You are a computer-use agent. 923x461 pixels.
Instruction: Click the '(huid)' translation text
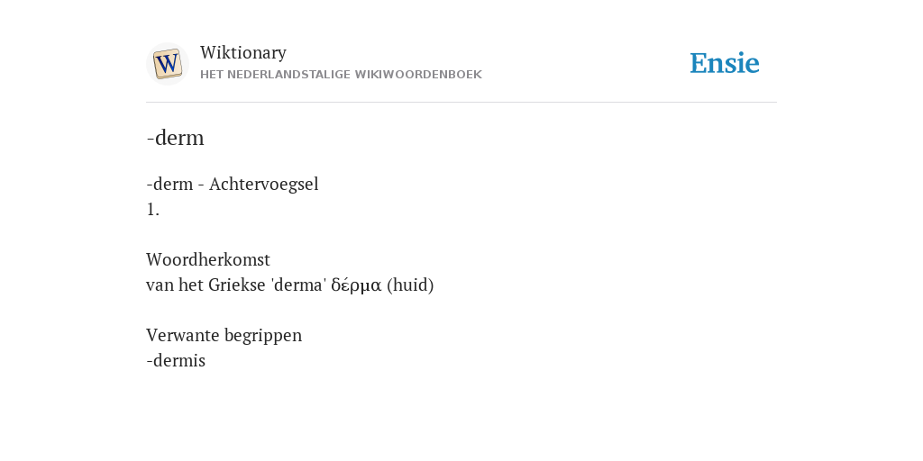coord(410,285)
